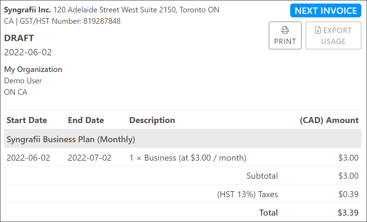Select the Syngrafii Business Plan (Monthly) row
Screen dimensions: 367x222
[x=71, y=139]
